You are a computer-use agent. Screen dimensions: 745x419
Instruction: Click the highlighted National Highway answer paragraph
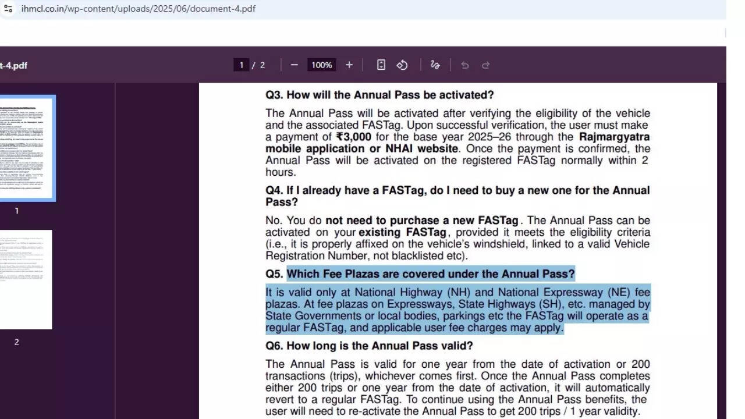[x=457, y=310]
